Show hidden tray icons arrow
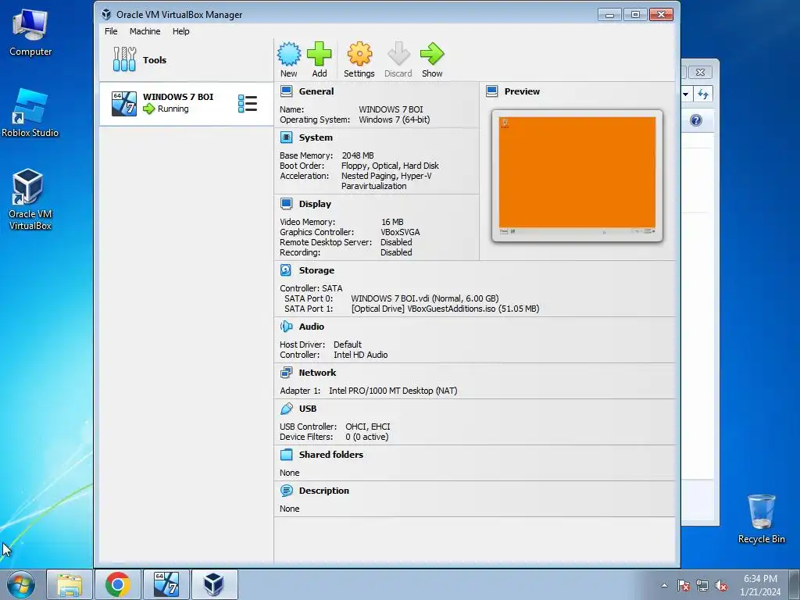800x600 pixels. point(664,585)
